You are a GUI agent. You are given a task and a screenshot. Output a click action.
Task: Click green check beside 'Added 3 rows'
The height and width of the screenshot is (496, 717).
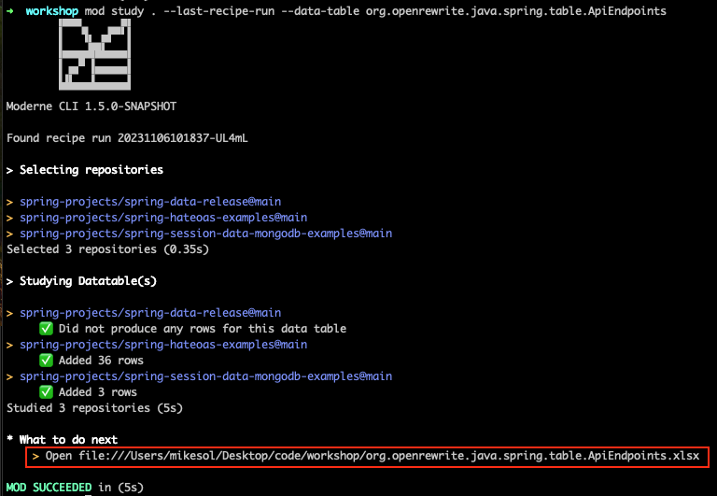46,392
